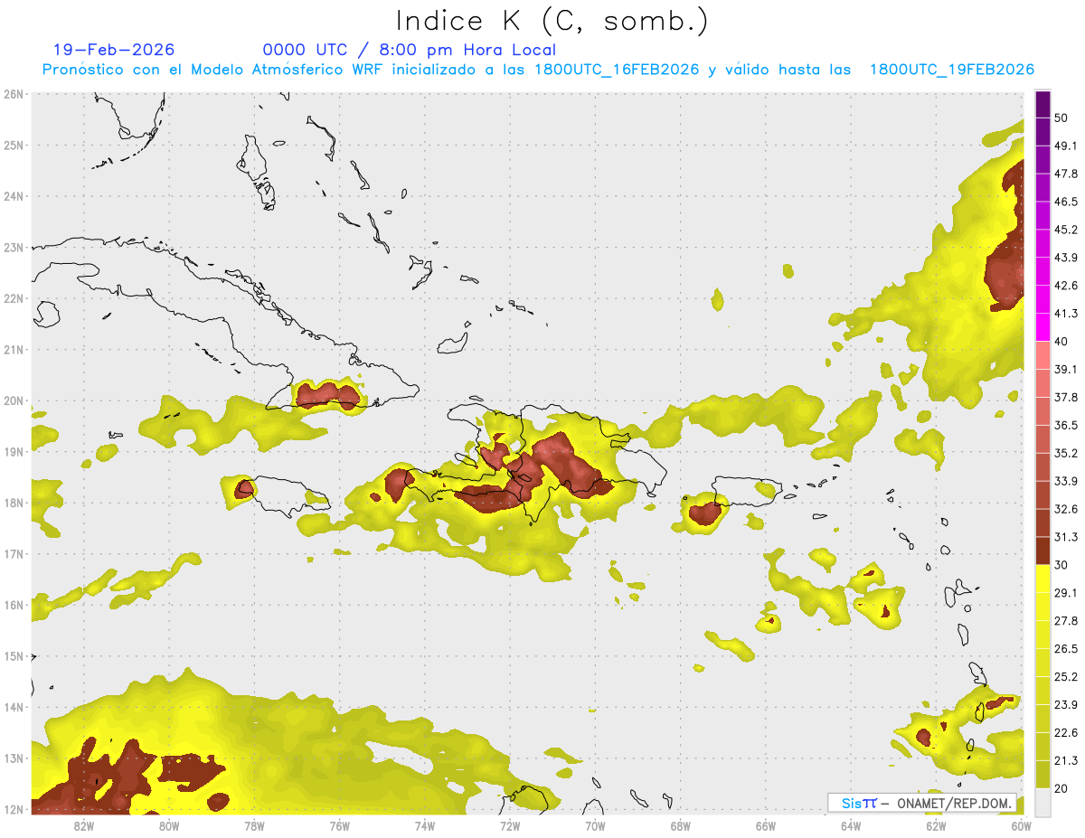Click the longitude axis label '80W'
This screenshot has height=838, width=1085.
[168, 826]
